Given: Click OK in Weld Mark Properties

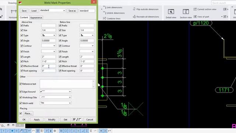Looking at the screenshot, I should tap(24, 120).
